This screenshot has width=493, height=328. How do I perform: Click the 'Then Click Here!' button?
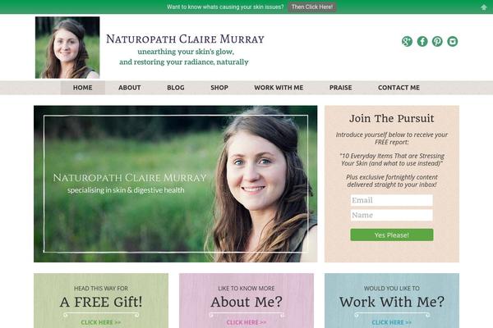tap(312, 7)
